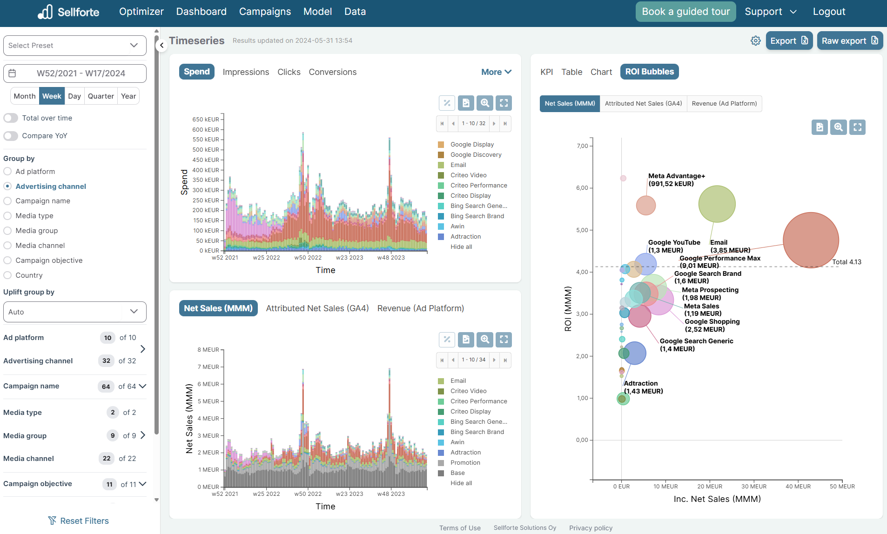Zoom into the Spend chart
887x534 pixels.
point(485,103)
